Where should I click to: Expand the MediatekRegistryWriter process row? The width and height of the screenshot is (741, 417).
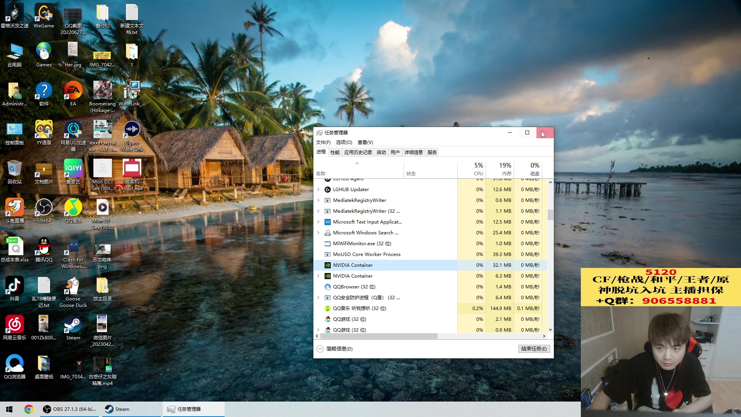click(318, 200)
